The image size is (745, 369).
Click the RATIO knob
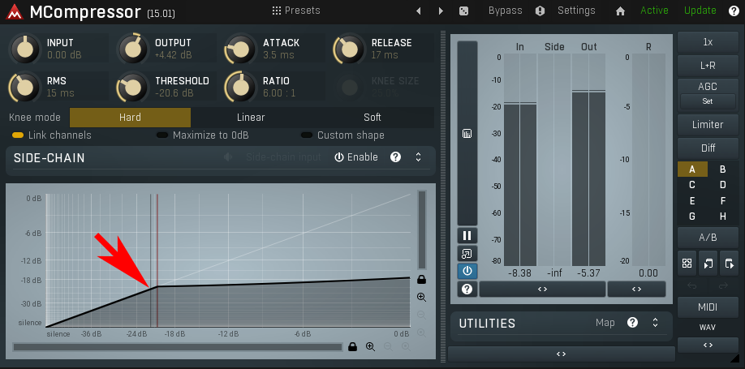(x=239, y=88)
